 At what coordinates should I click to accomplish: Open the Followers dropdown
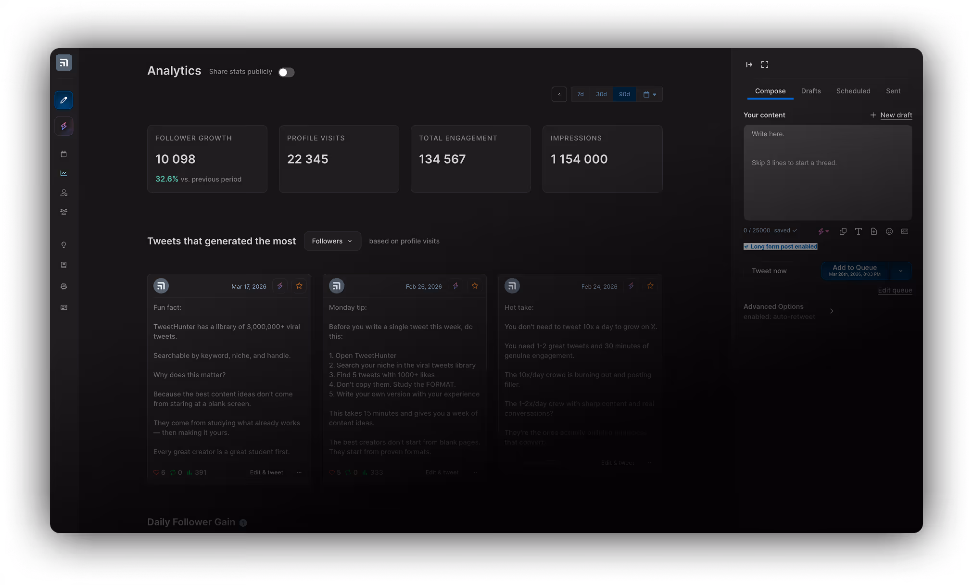tap(332, 241)
